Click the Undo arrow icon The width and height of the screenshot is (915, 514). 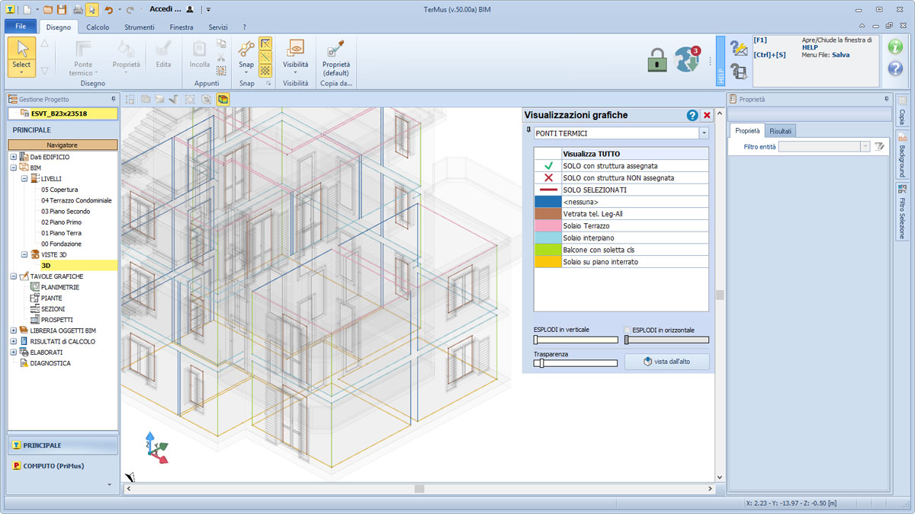pos(108,9)
